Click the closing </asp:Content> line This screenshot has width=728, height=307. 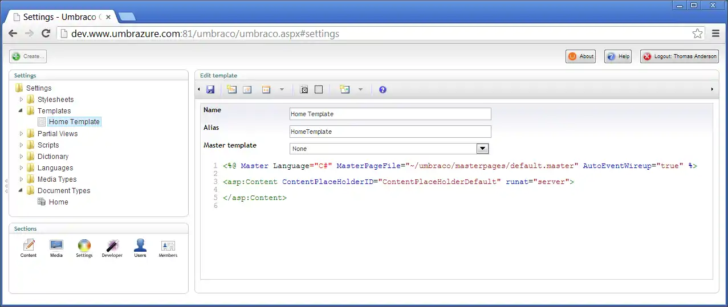pos(255,198)
